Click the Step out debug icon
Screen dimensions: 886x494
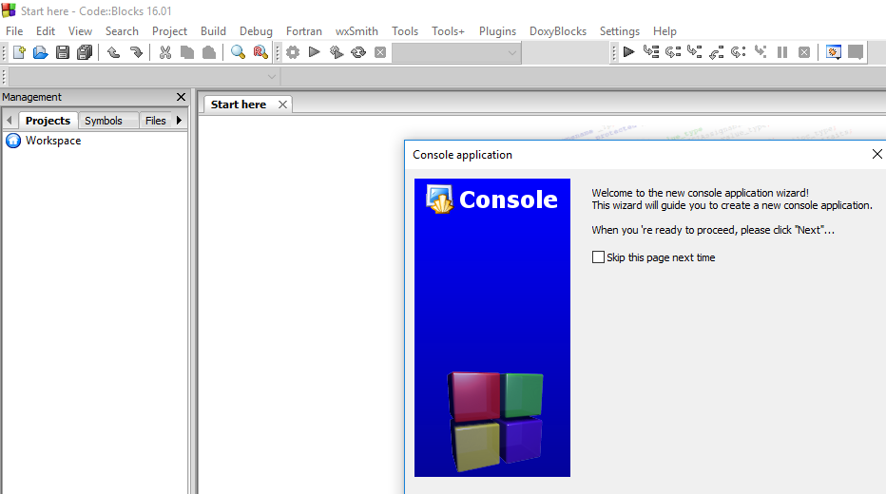tap(717, 52)
